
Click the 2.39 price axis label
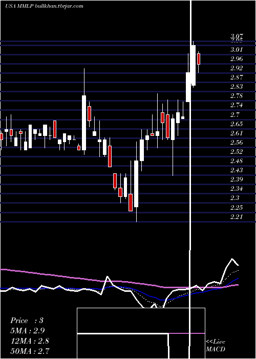(237, 180)
